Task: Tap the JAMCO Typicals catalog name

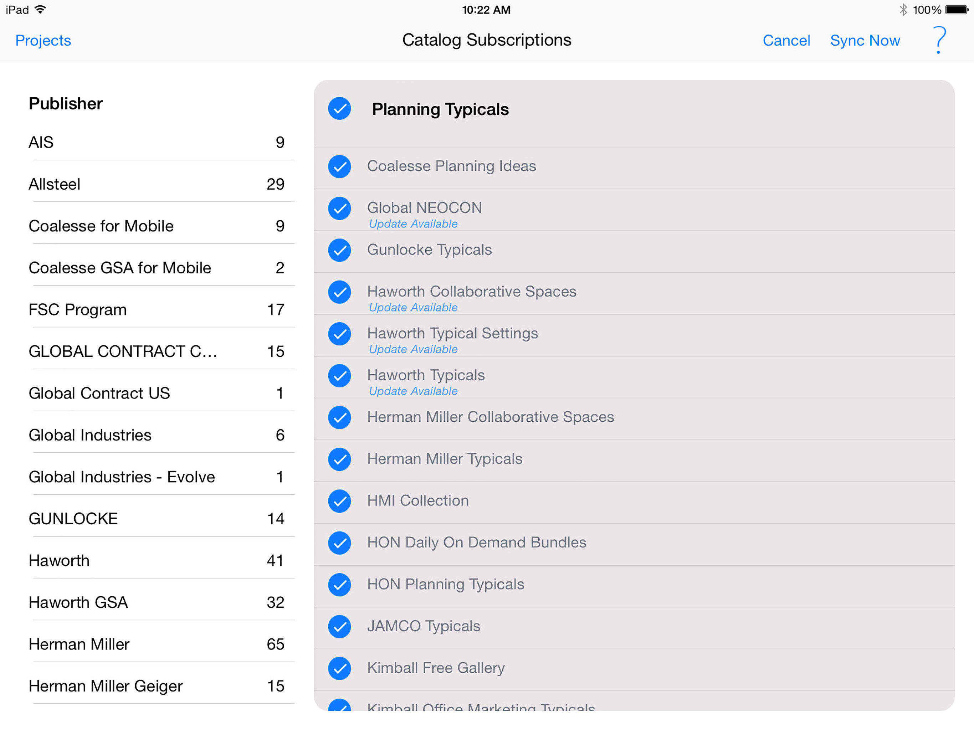Action: tap(424, 627)
